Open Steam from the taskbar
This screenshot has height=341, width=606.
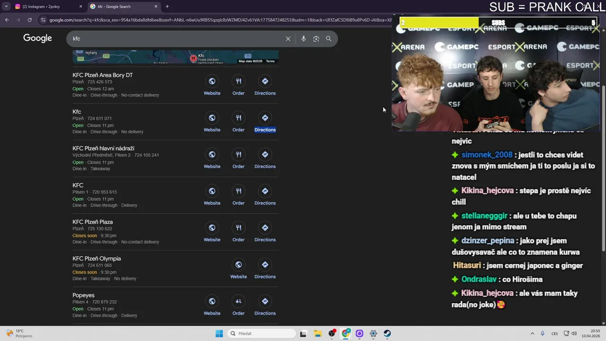click(387, 333)
